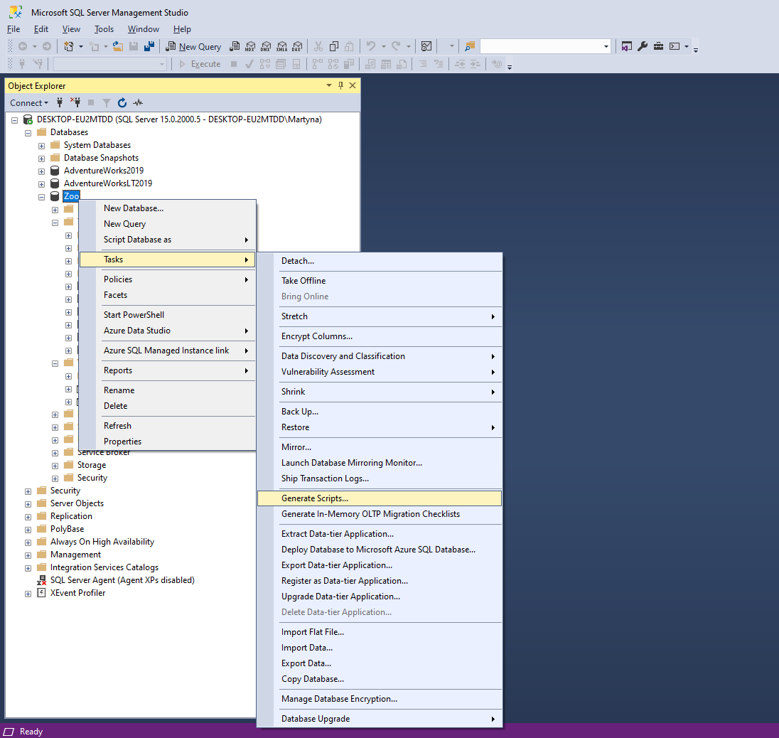Click the command window icon in toolbar
This screenshot has width=779, height=738.
tap(675, 46)
